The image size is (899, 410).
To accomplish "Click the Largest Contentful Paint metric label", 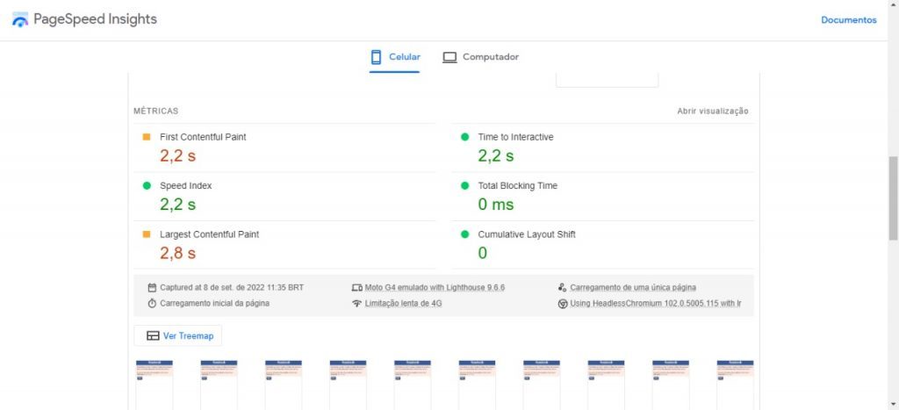I will coord(209,234).
